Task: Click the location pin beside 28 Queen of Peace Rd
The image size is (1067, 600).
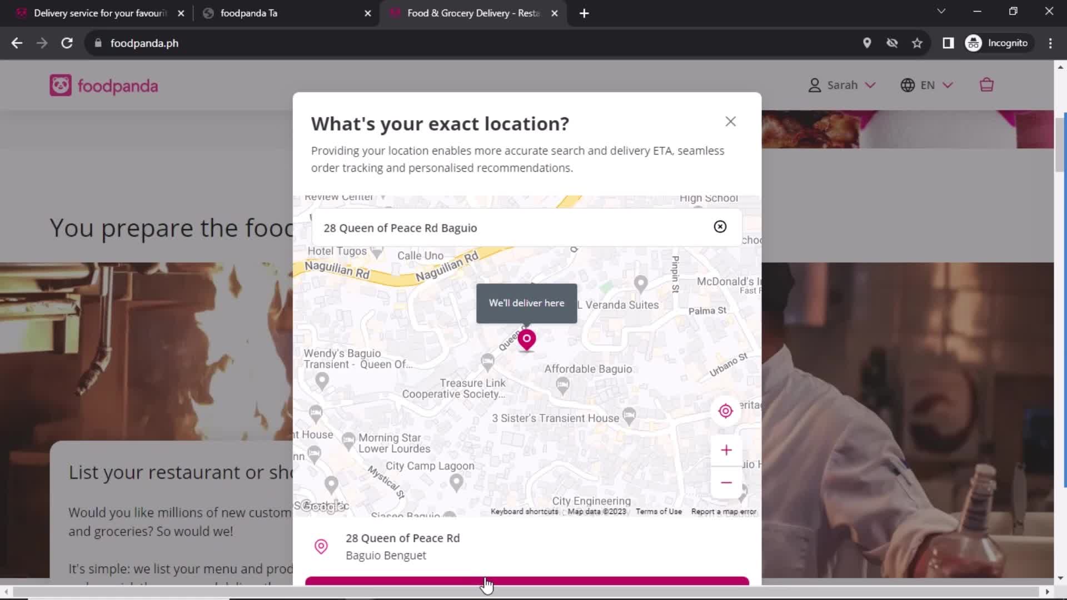Action: click(x=321, y=547)
